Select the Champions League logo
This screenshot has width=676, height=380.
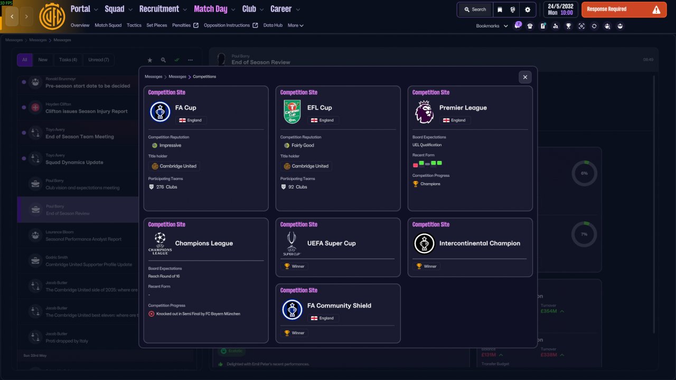[160, 243]
